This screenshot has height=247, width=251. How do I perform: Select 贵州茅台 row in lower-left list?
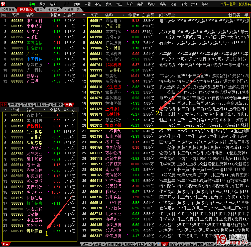[39, 231]
